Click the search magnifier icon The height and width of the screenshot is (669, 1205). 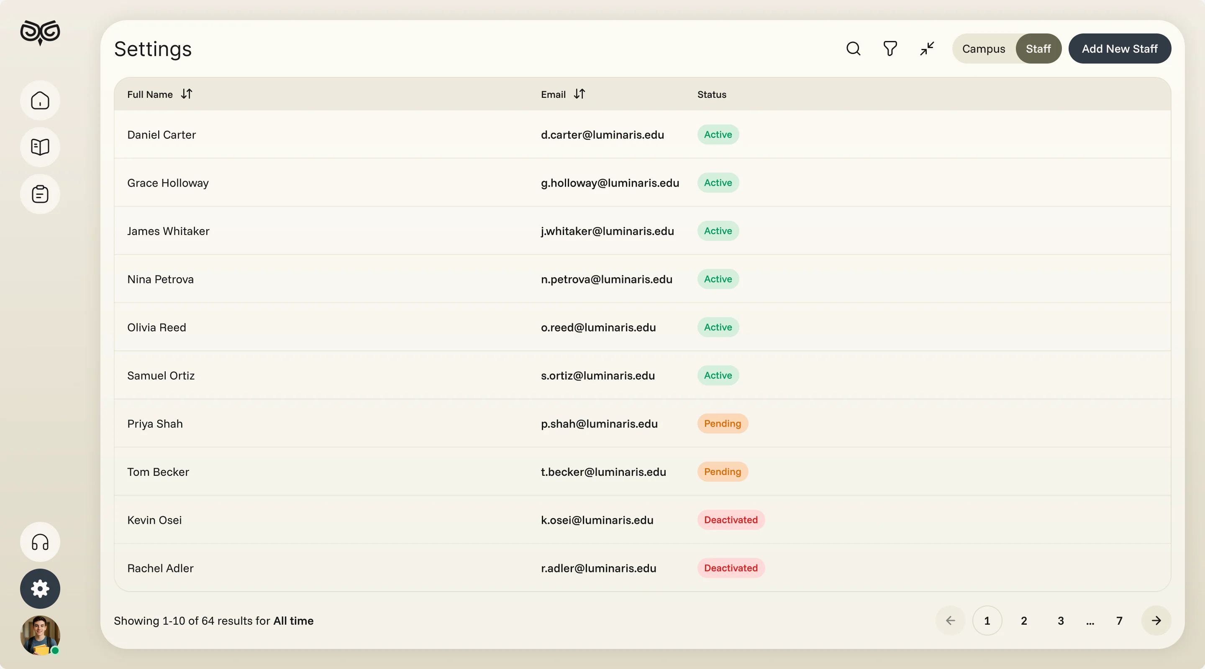pos(854,49)
